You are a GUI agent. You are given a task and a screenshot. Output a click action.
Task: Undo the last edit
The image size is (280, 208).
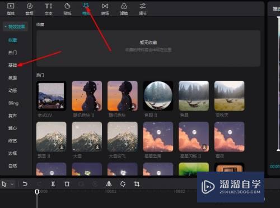pos(25,184)
